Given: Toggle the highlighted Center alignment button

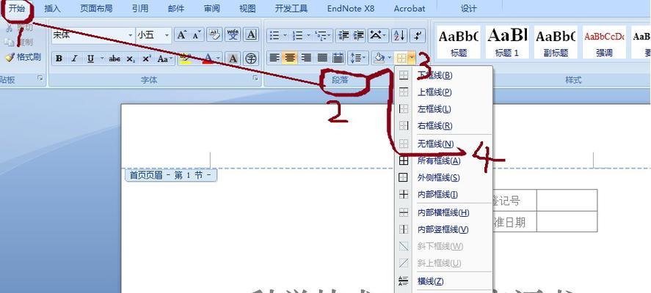Looking at the screenshot, I should 290,58.
